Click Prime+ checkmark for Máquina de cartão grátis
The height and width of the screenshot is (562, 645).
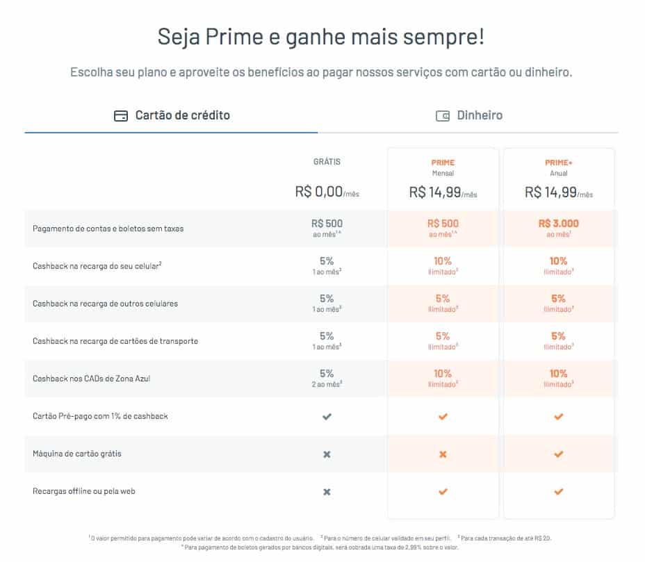point(559,454)
